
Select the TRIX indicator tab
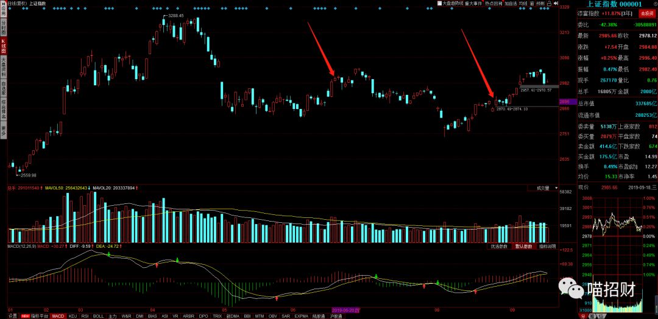tap(217, 316)
